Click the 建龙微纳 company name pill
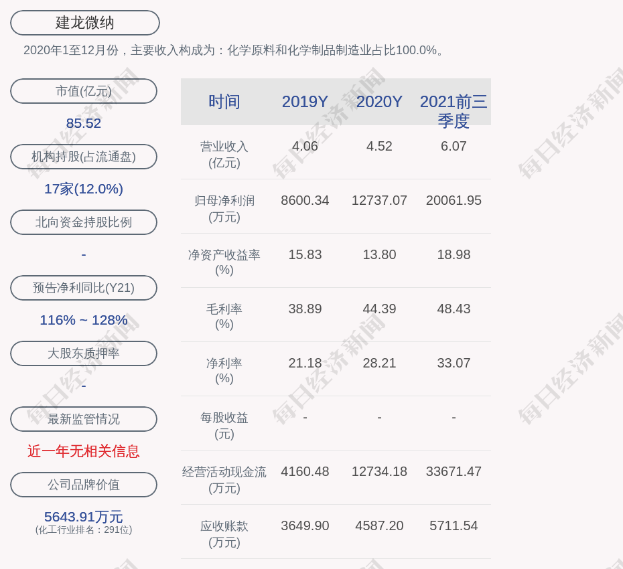 pyautogui.click(x=85, y=23)
